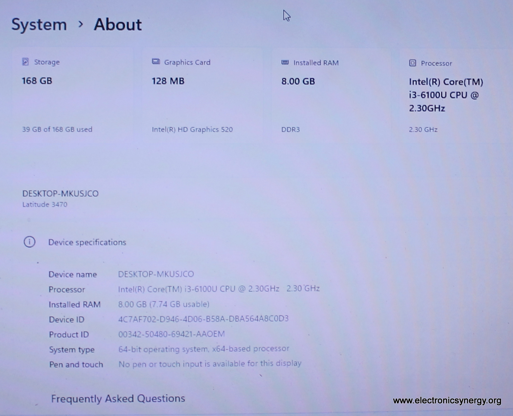Click the Graphics Card icon

coord(156,62)
